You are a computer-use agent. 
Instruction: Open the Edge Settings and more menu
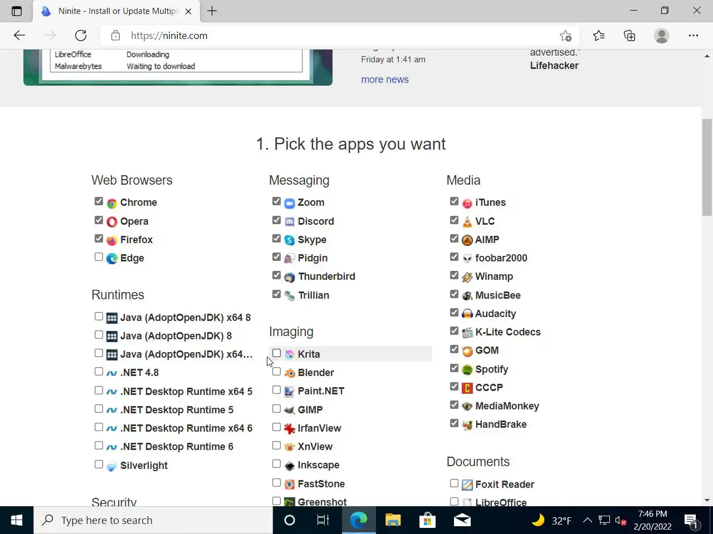coord(693,36)
